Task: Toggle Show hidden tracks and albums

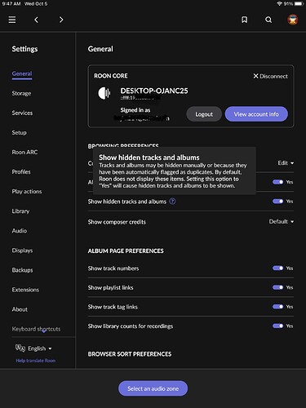Action: 277,202
